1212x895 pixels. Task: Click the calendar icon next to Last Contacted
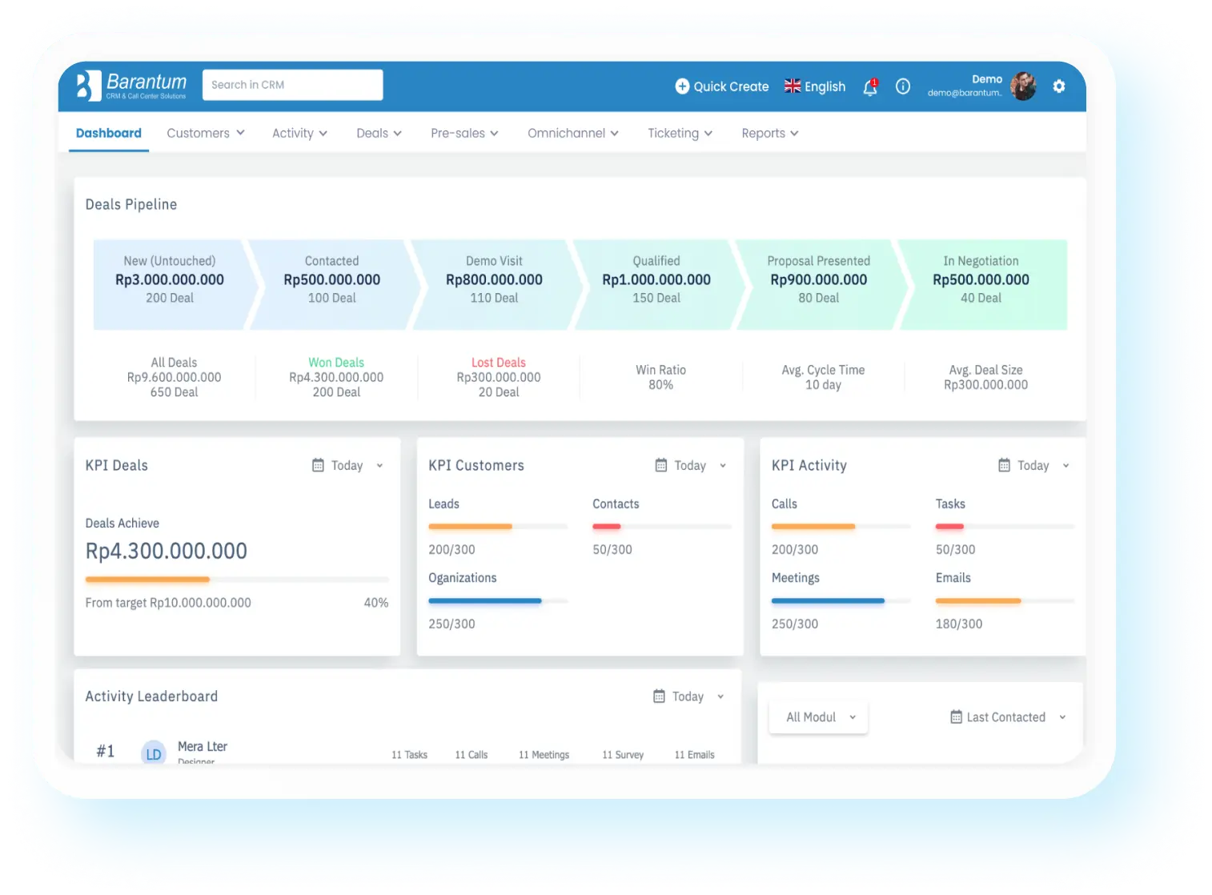click(955, 716)
